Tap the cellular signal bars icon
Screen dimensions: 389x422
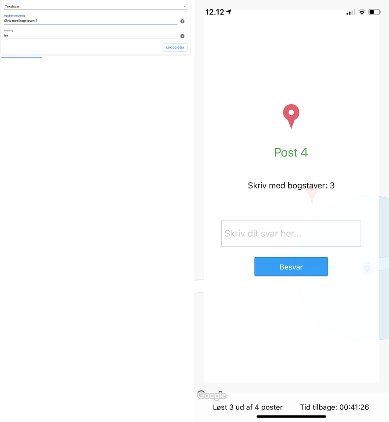point(351,12)
